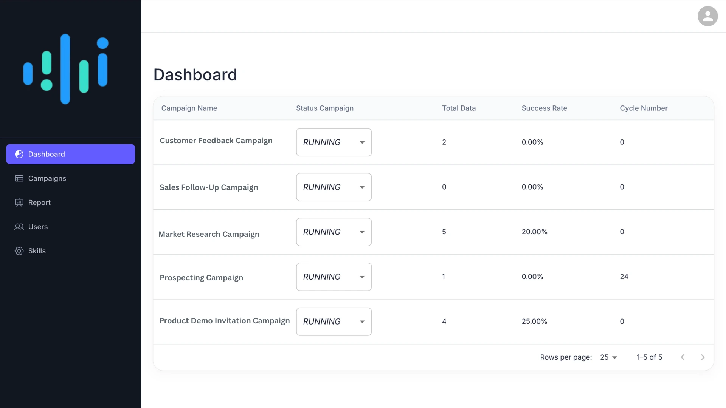Go to next page arrow
This screenshot has height=408, width=726.
pyautogui.click(x=703, y=357)
